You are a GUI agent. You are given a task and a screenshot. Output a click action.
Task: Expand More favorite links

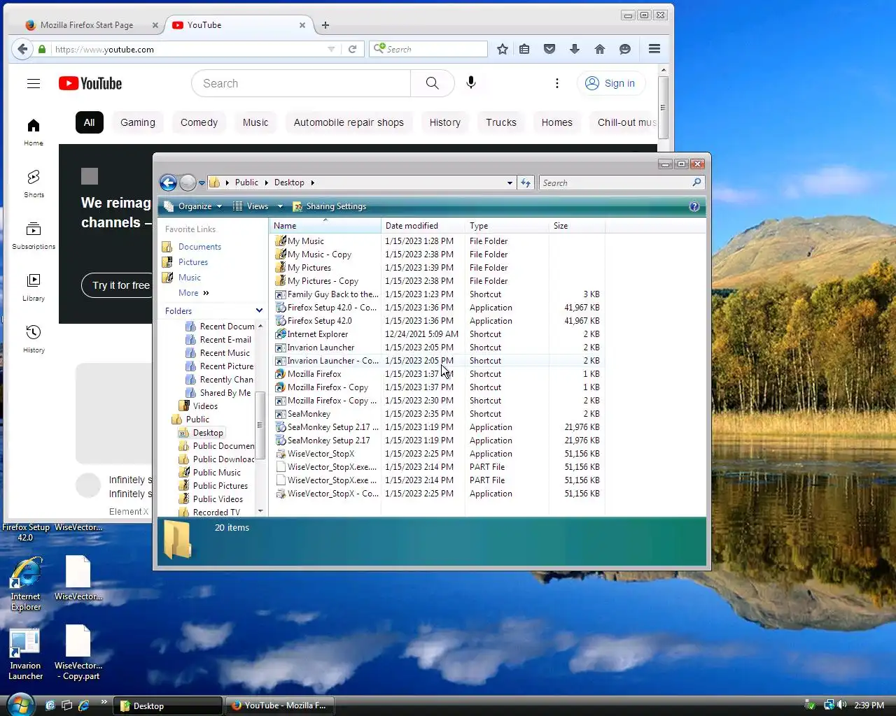pos(194,293)
